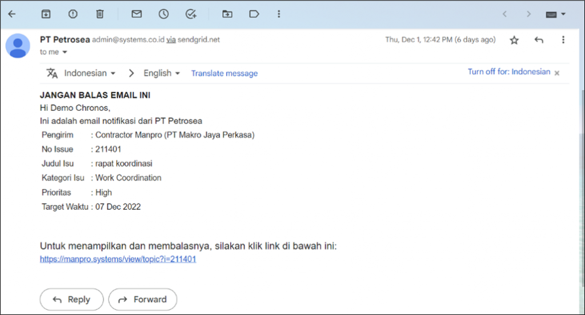Go to the older email arrow

(x=528, y=14)
